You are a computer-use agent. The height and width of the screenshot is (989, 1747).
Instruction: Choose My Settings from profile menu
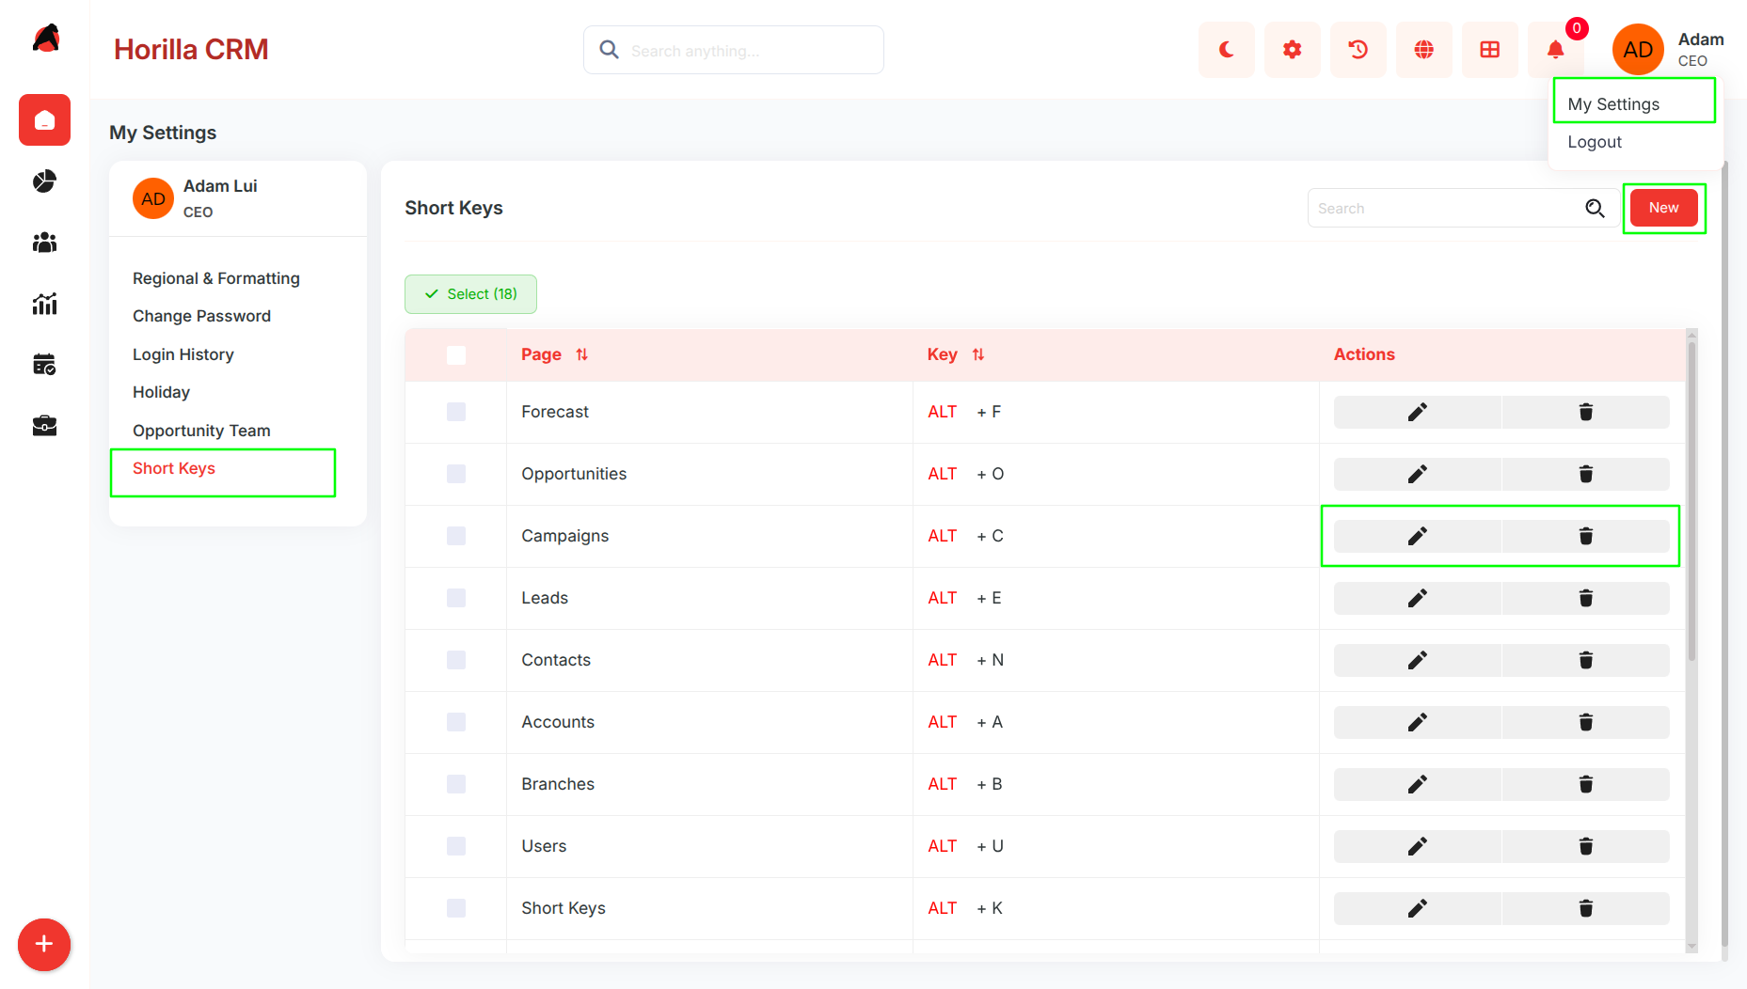point(1613,104)
